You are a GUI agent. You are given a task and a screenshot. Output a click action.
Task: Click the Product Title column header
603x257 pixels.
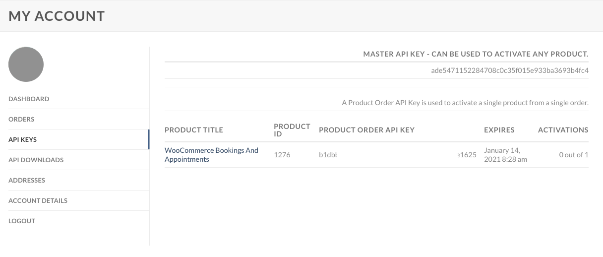pos(194,130)
